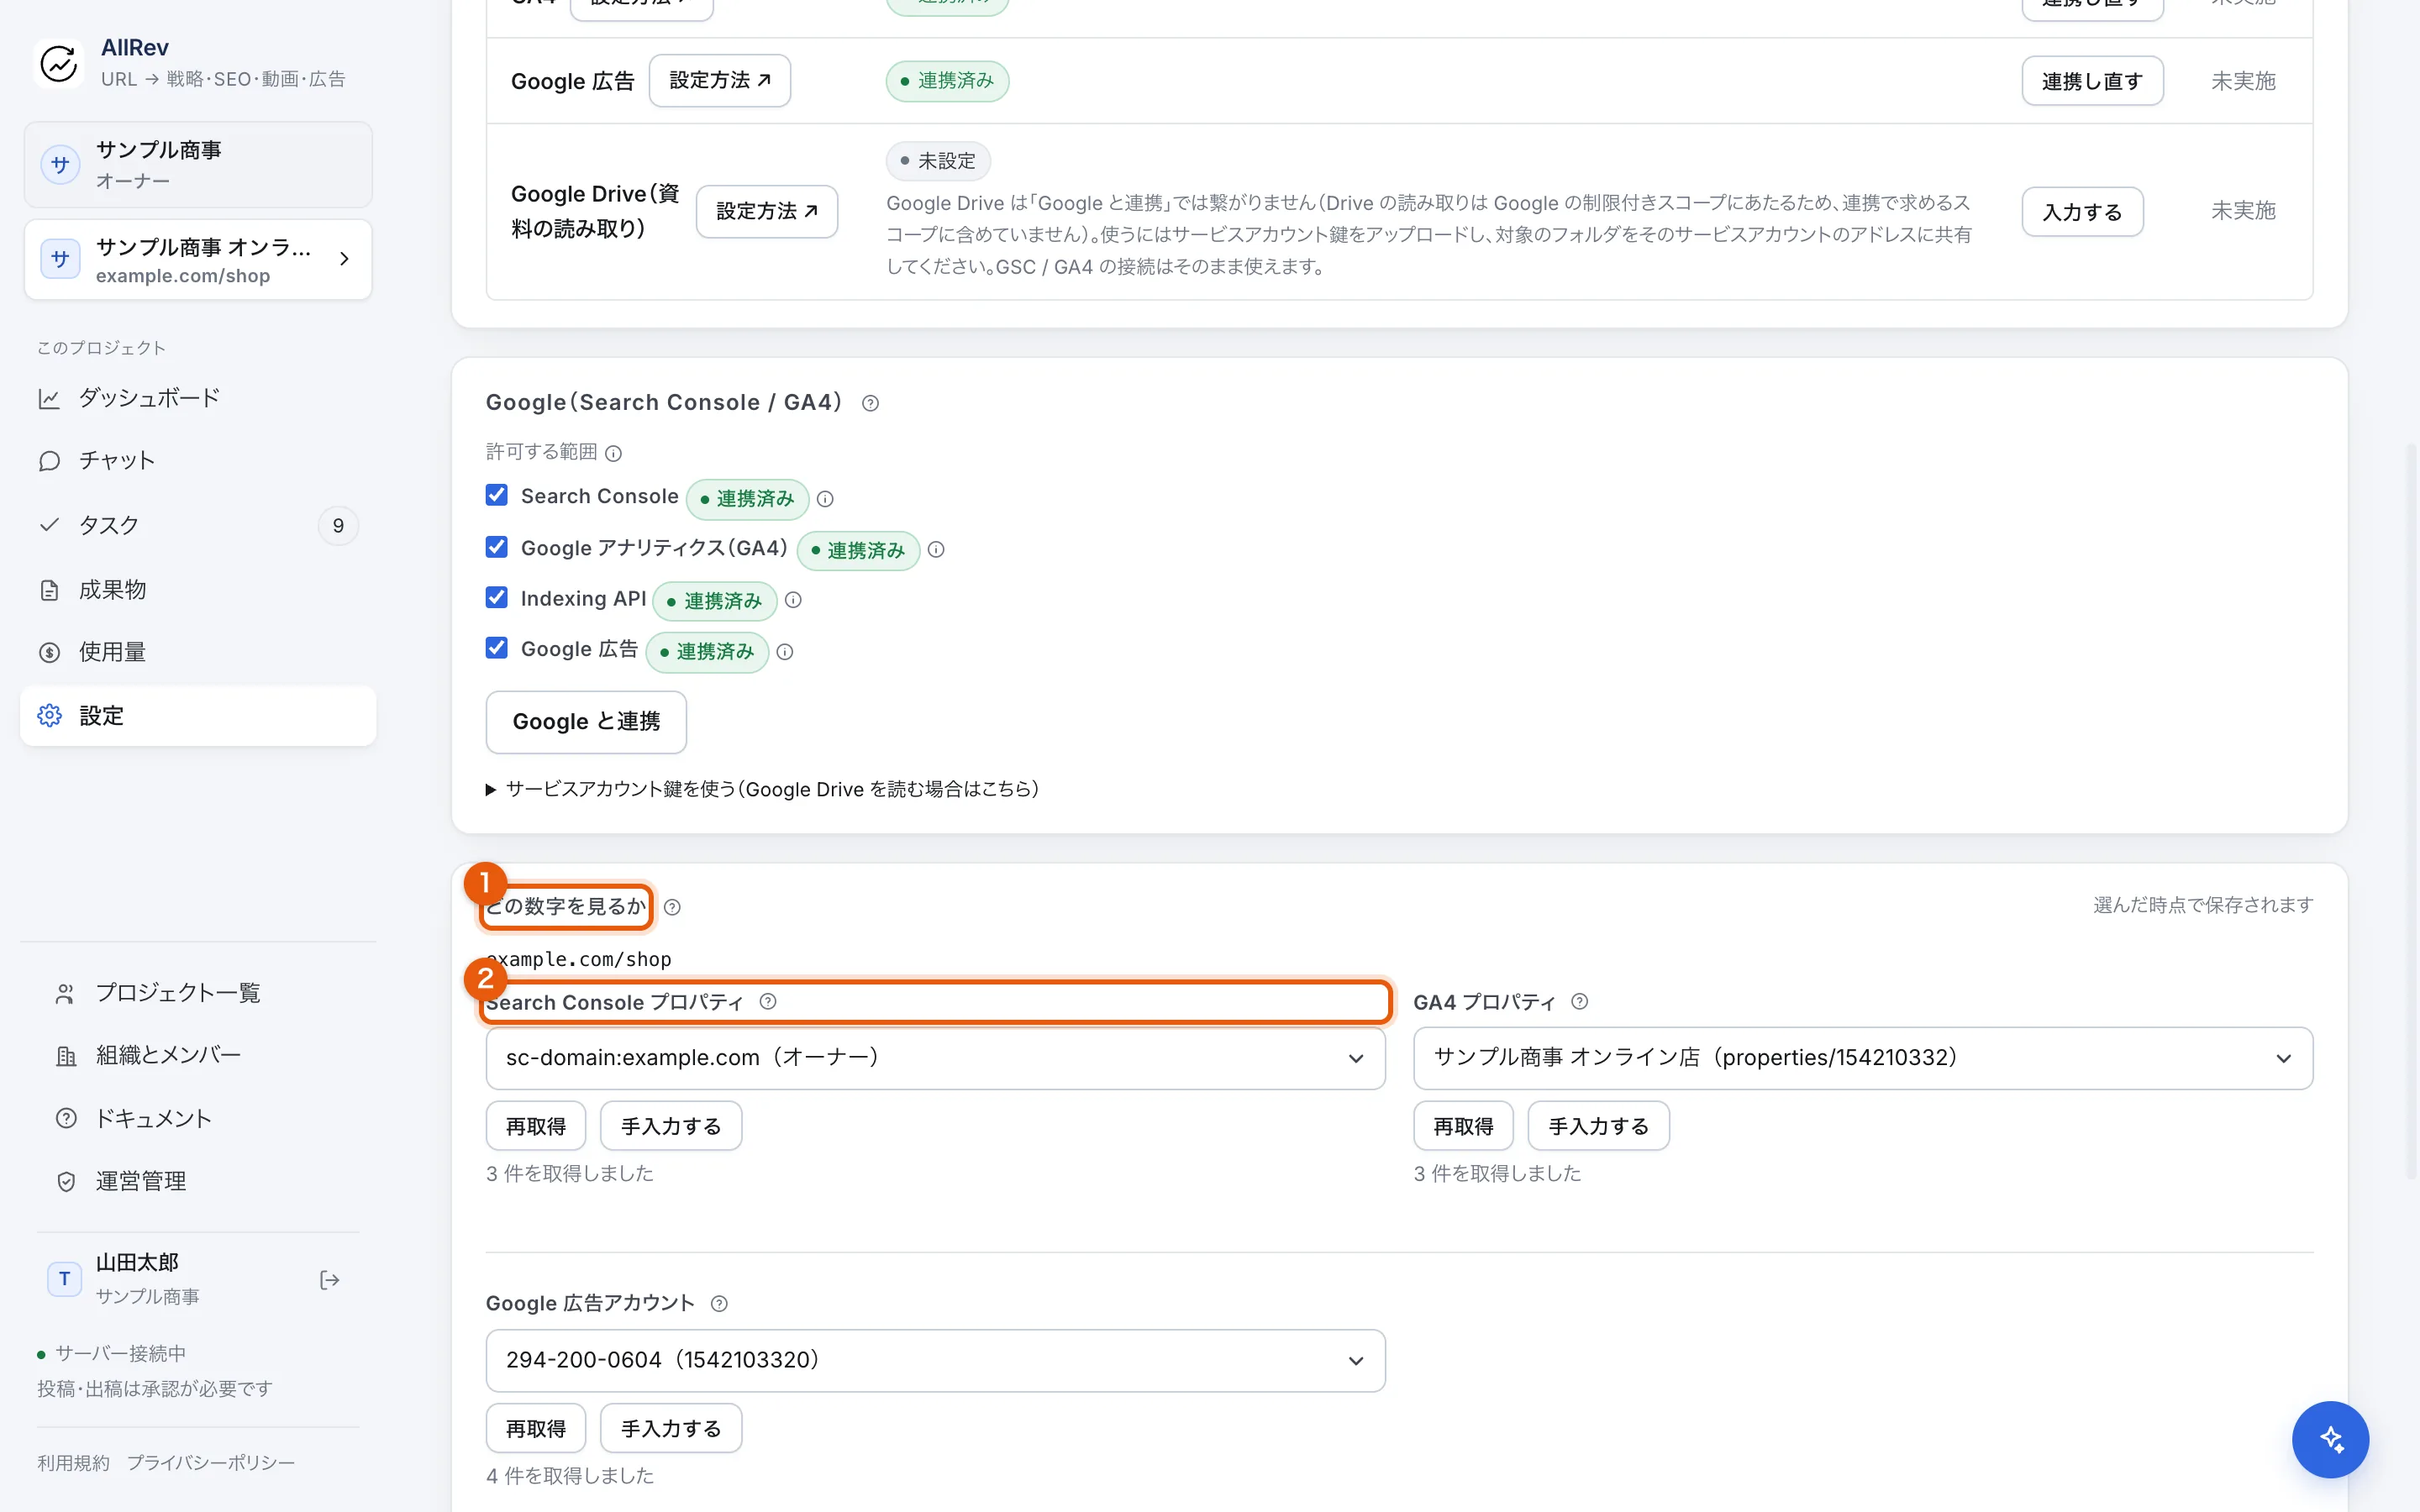
Task: Uncheck the Search Console scope checkbox
Action: point(496,495)
